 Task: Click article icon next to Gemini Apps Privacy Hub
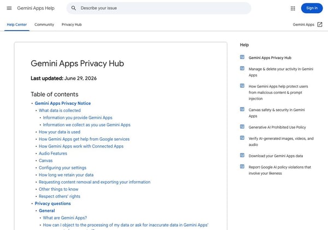[242, 57]
